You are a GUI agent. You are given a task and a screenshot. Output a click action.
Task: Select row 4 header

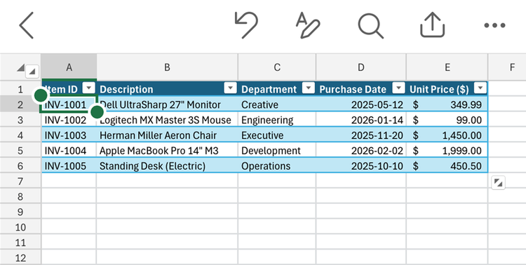click(20, 135)
